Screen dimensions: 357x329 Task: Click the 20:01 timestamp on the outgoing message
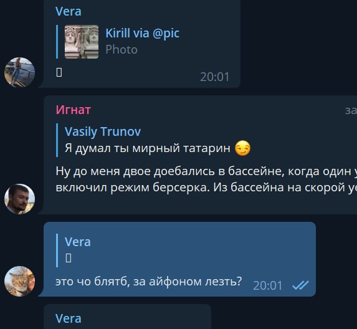(268, 285)
